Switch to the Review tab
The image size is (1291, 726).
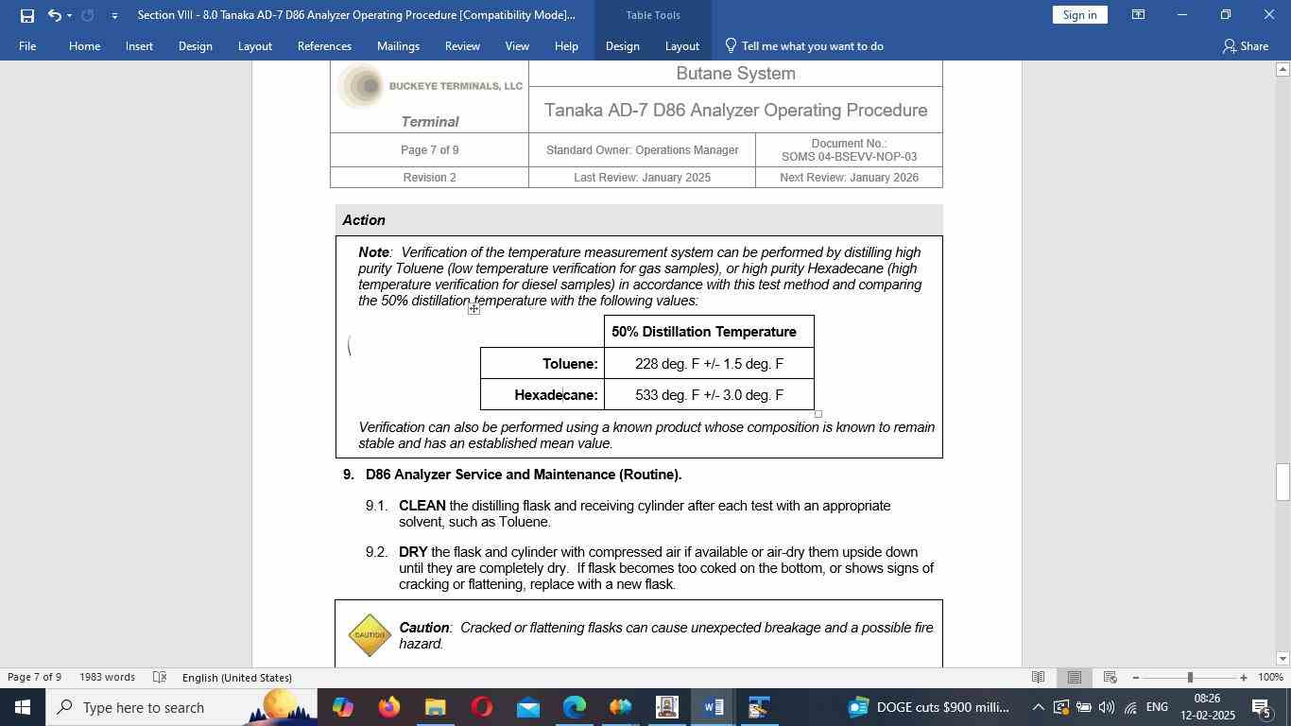pyautogui.click(x=462, y=45)
